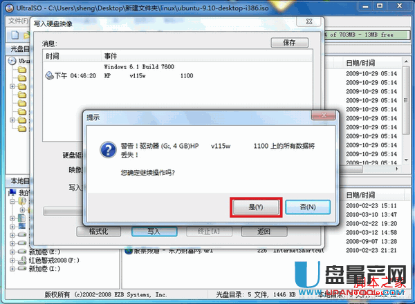
Task: Select the local file dated 2010-02-22 19:20
Action: 371,224
